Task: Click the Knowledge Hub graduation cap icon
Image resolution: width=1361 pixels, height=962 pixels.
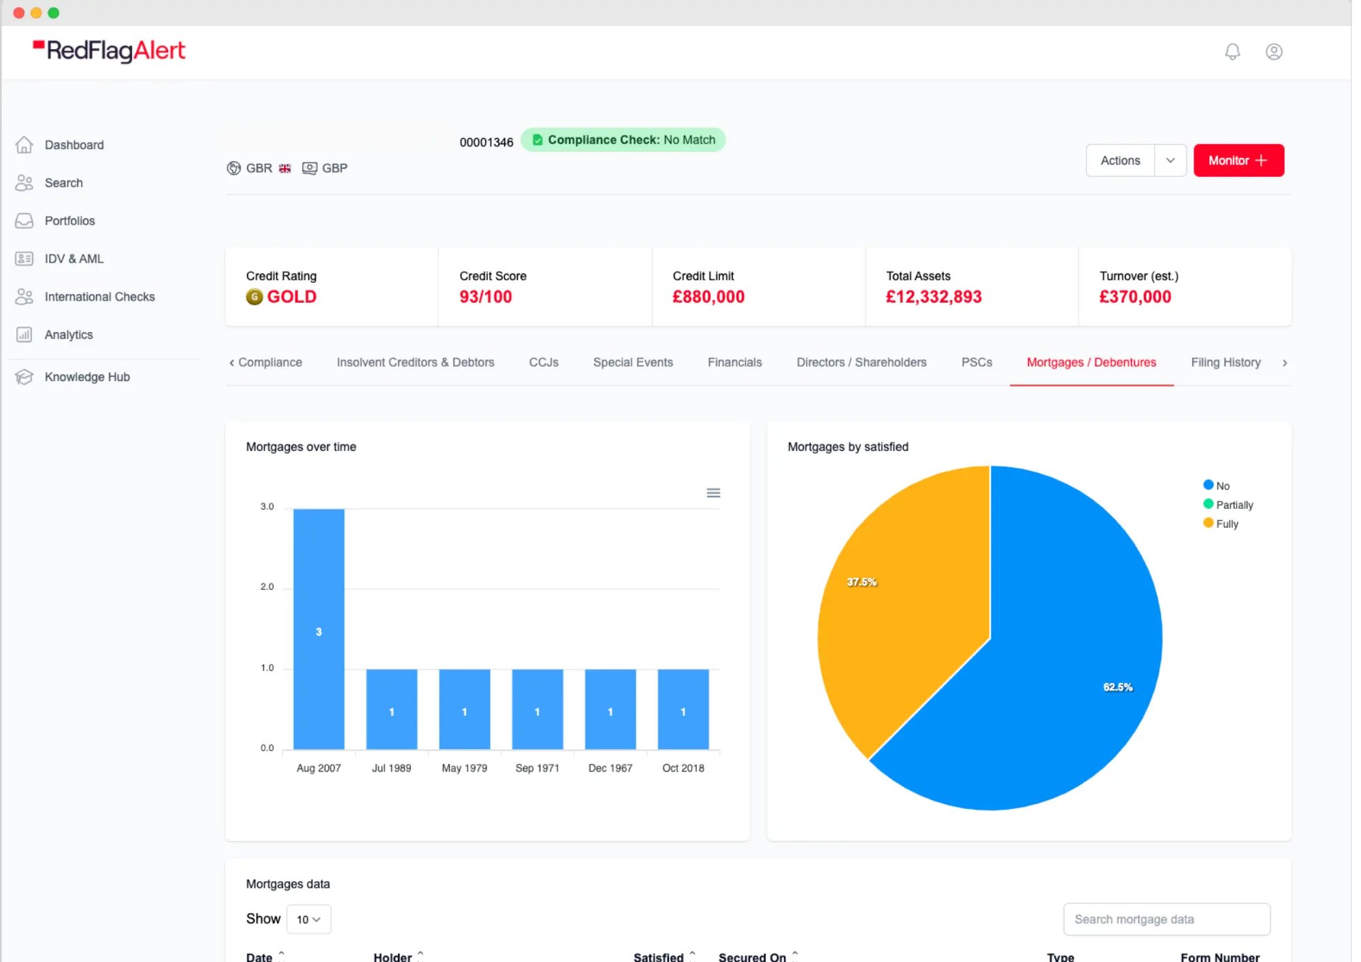Action: pyautogui.click(x=24, y=377)
